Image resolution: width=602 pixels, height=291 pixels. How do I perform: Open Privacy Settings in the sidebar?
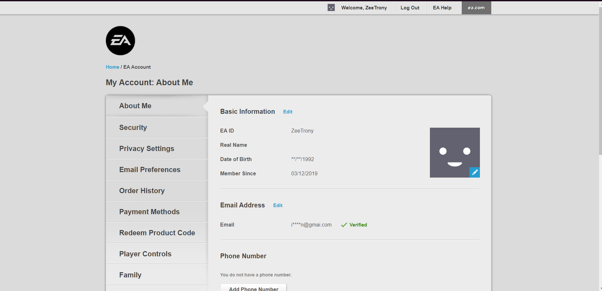146,148
